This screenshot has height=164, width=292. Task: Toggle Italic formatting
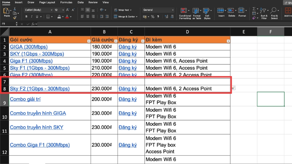click(32, 17)
